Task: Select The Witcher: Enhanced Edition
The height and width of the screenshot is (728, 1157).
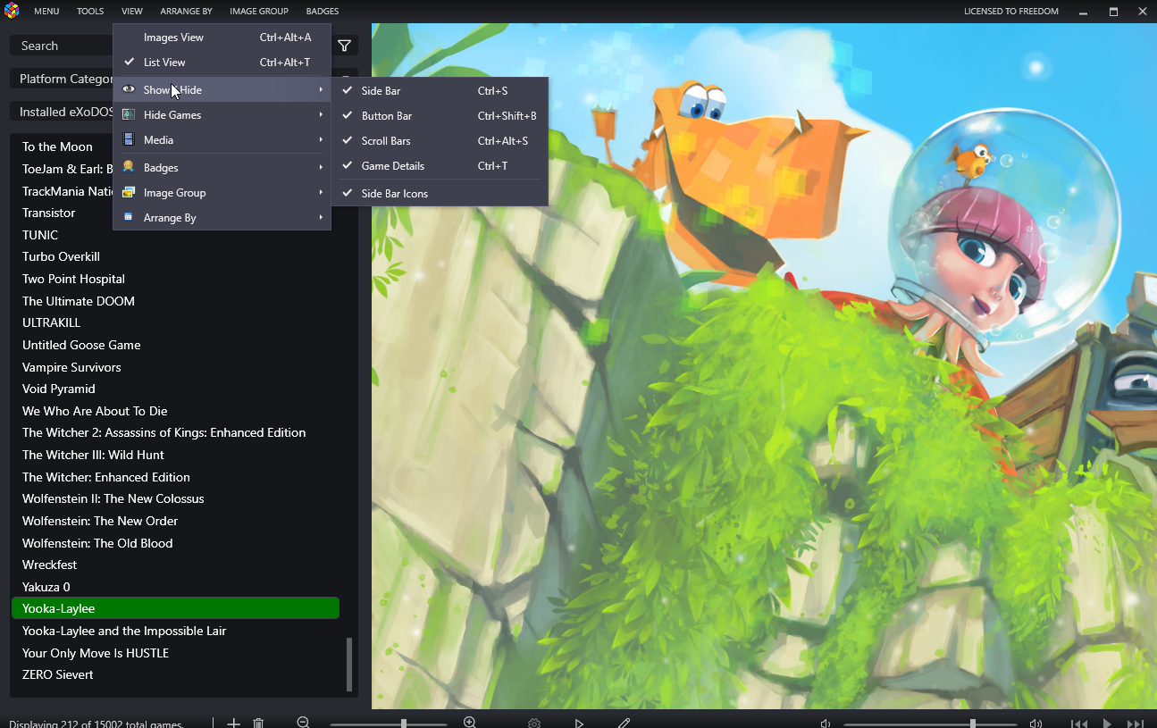Action: (x=175, y=477)
